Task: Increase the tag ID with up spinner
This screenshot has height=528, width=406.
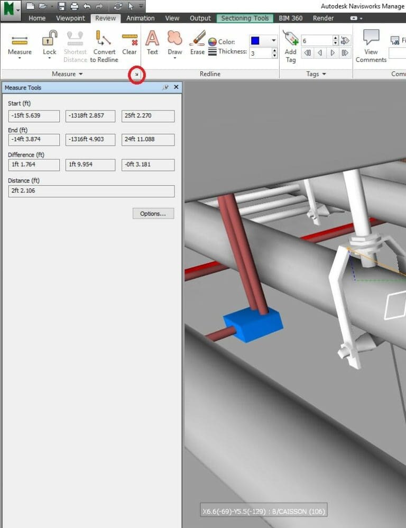Action: point(335,38)
